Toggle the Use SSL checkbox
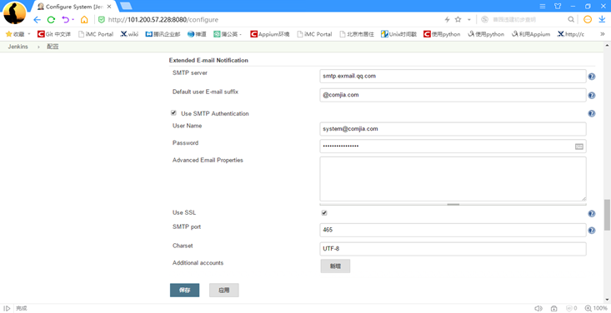Screen dimensions: 611x313 coord(324,213)
